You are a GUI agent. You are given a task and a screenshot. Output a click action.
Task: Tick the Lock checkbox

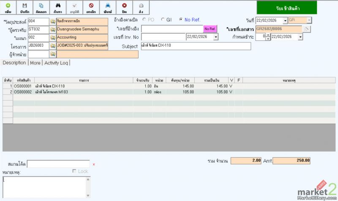74,171
